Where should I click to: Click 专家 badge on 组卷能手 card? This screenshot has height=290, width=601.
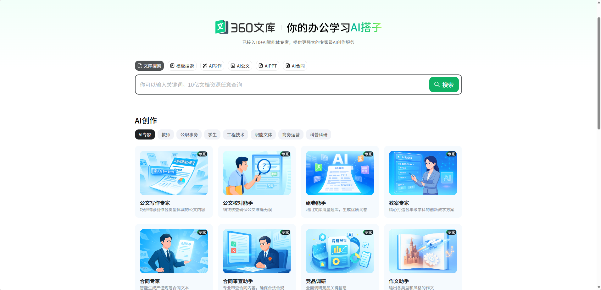coord(368,154)
